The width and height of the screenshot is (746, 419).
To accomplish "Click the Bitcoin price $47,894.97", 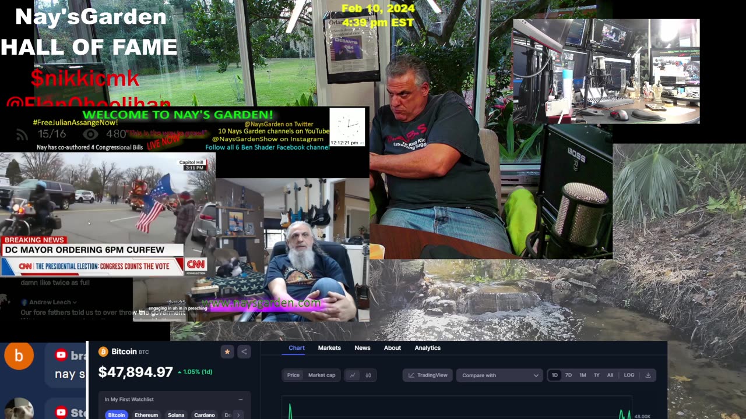I will coord(136,372).
